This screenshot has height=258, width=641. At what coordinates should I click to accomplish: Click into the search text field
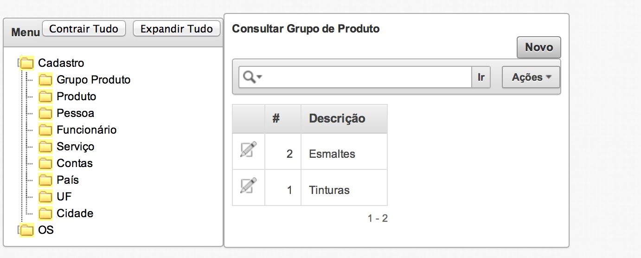pos(367,77)
